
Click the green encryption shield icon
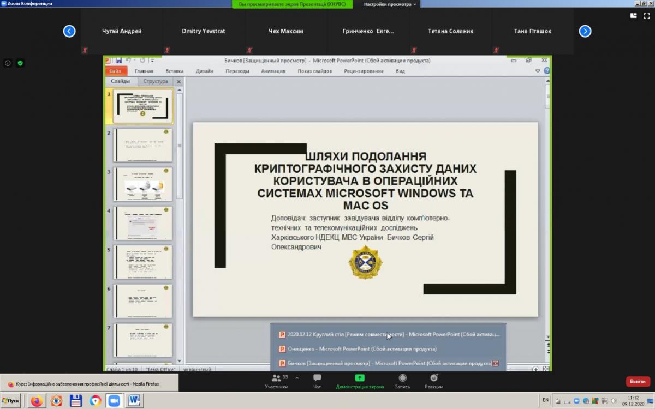[20, 63]
